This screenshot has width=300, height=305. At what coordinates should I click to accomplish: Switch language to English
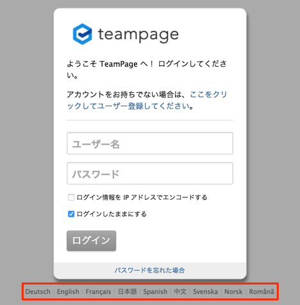coord(68,292)
